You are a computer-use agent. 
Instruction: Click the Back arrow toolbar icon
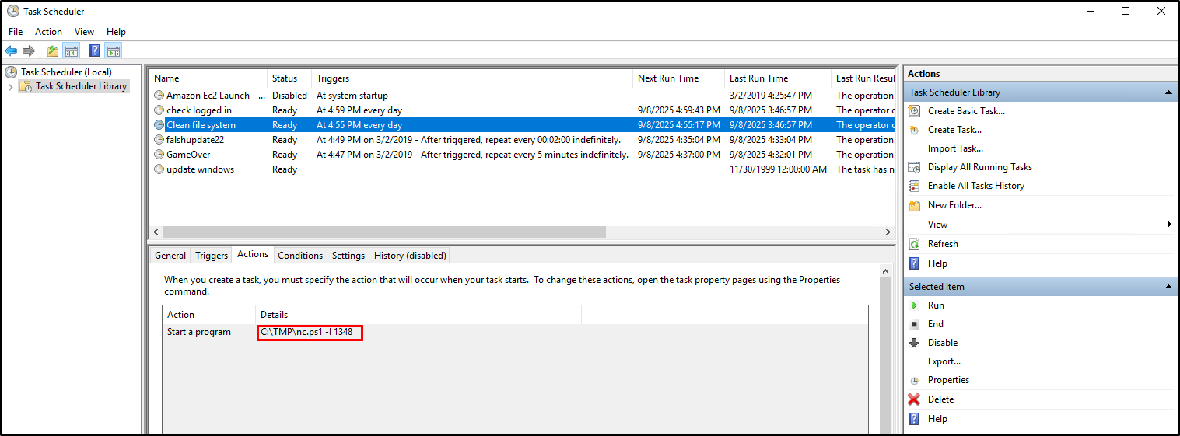tap(11, 51)
